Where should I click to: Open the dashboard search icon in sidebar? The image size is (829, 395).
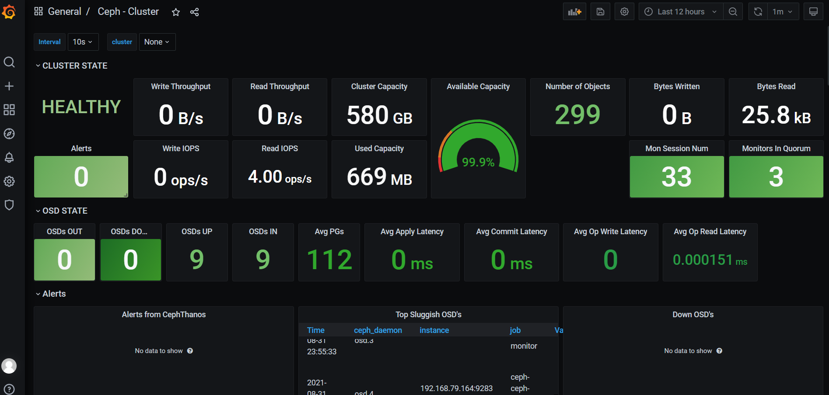click(x=9, y=62)
